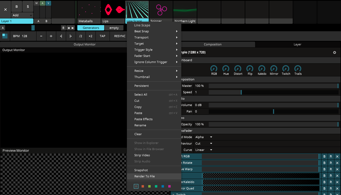Toggle the metronome square next to BPM
Screen dimensions: 341x195
pos(5,36)
